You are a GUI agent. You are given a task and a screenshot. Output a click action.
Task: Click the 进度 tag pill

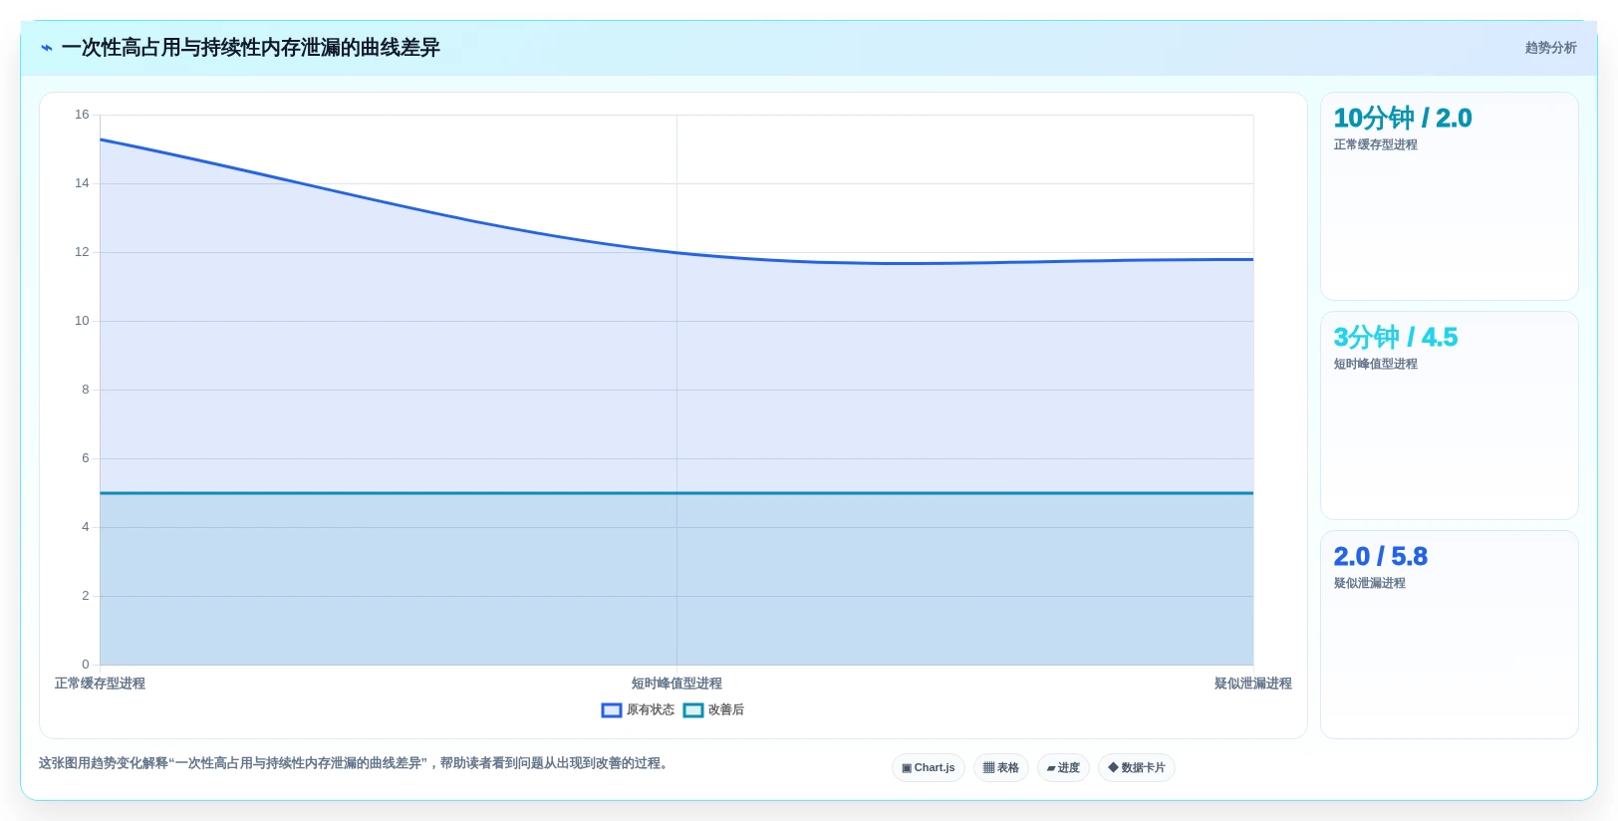pos(1063,768)
